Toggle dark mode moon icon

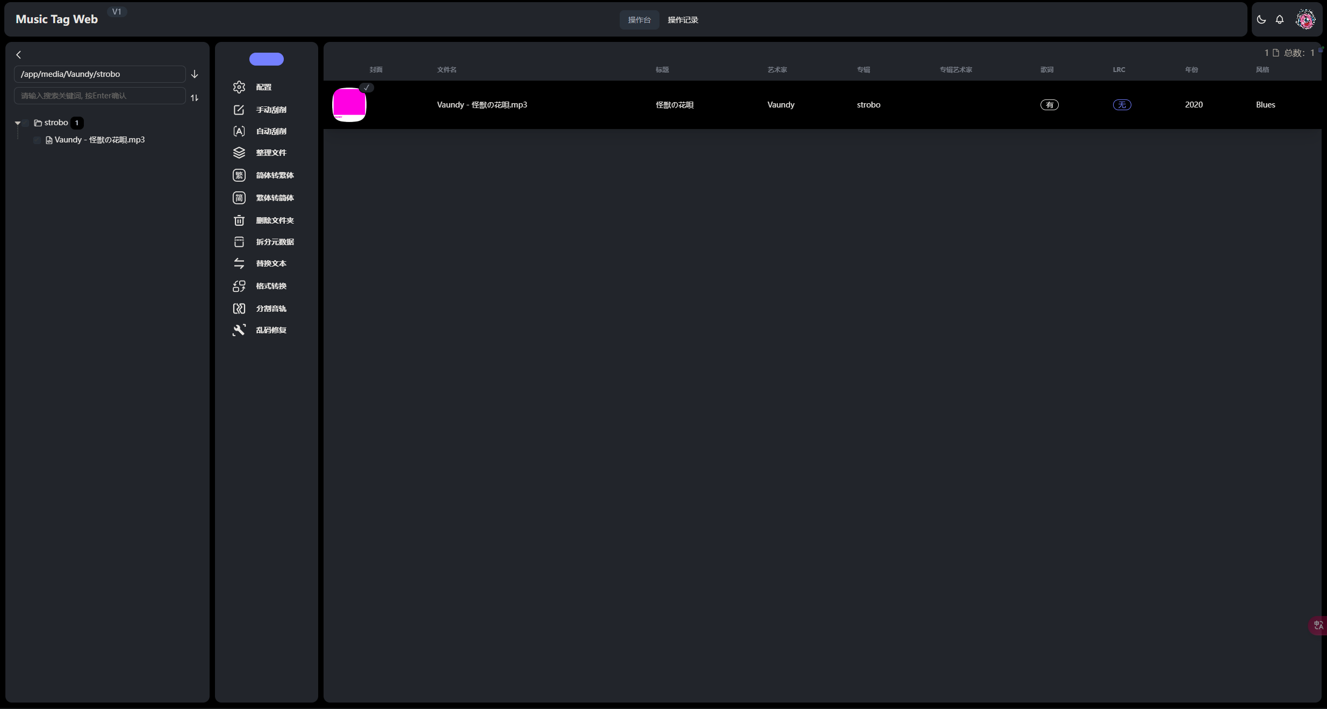(1261, 20)
